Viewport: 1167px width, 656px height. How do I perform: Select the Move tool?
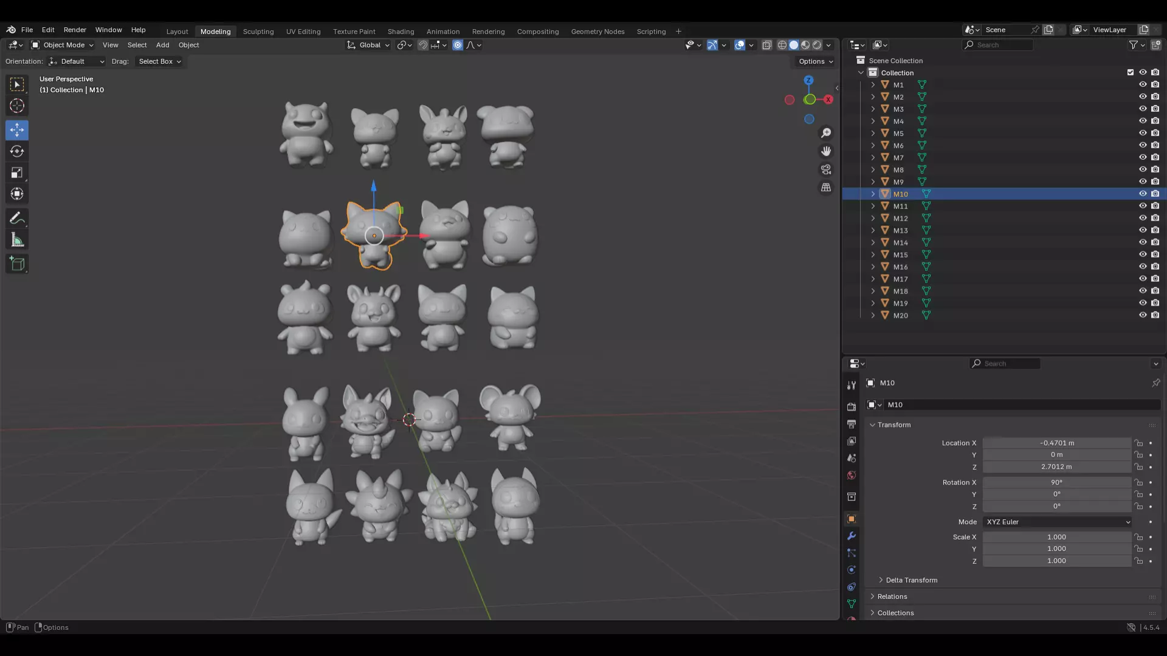tap(17, 130)
